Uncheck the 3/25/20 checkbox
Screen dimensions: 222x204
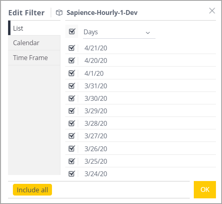point(72,161)
